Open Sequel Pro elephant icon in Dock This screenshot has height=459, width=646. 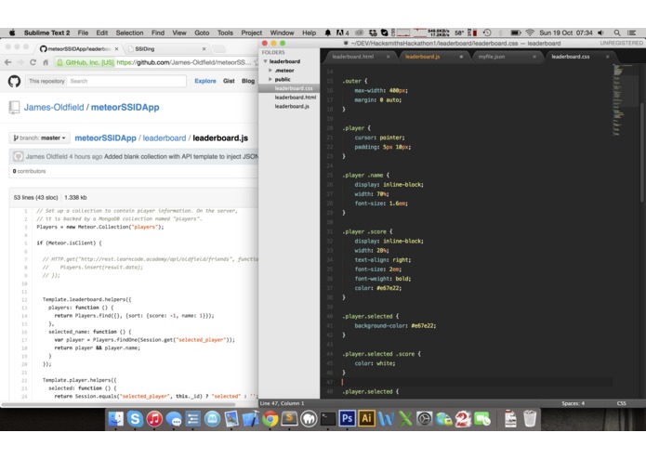coord(309,419)
